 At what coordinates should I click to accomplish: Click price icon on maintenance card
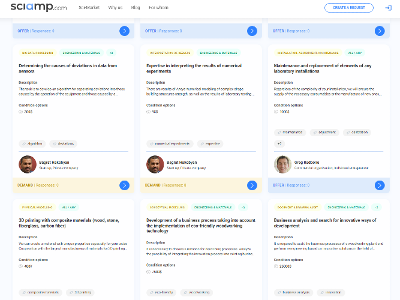coord(276,112)
